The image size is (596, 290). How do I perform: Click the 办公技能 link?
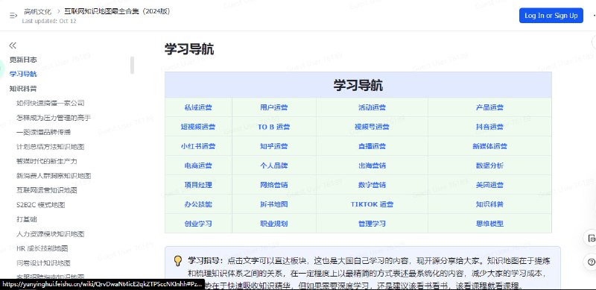198,204
